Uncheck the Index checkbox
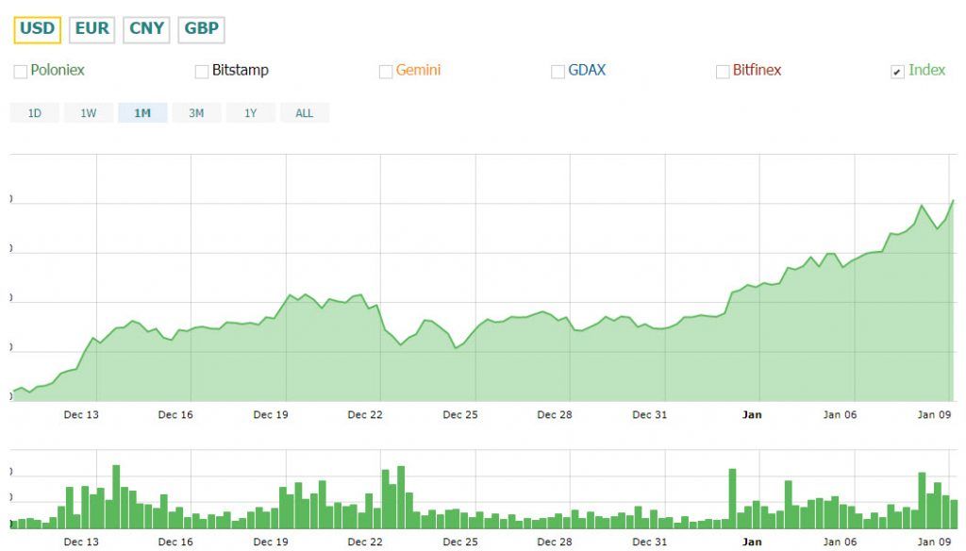 tap(897, 72)
